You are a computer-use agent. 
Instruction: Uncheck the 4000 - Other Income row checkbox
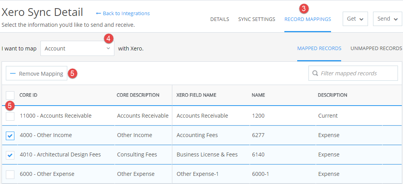coord(10,136)
